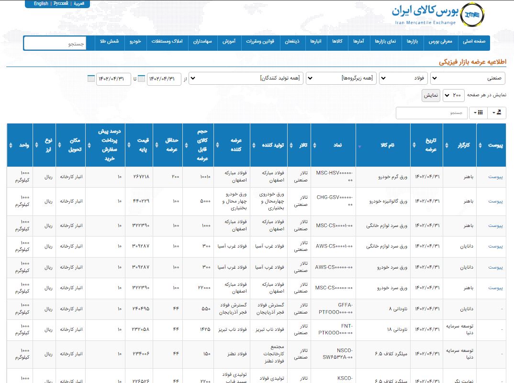Open پیوست link for AWS-CS00001-00 row
514x383 pixels.
495,246
